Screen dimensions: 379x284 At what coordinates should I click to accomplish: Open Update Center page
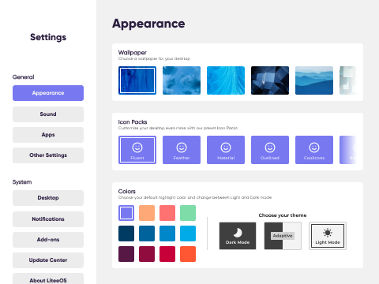pyautogui.click(x=48, y=260)
